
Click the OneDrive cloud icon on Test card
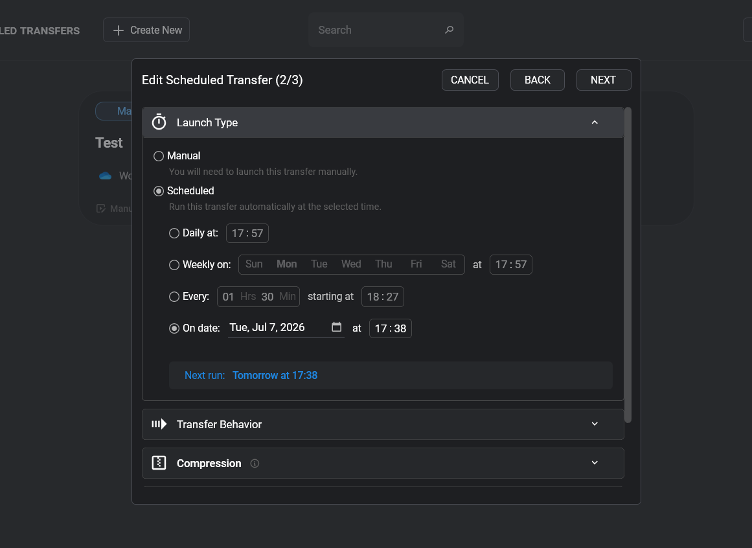coord(105,176)
